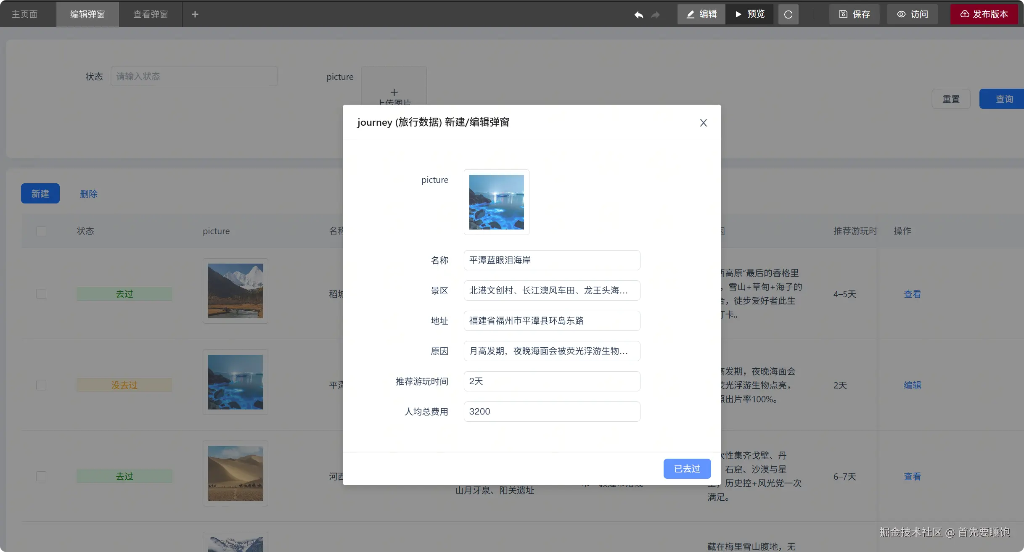Open the 查看弹窗 tab
This screenshot has width=1024, height=552.
(x=151, y=14)
